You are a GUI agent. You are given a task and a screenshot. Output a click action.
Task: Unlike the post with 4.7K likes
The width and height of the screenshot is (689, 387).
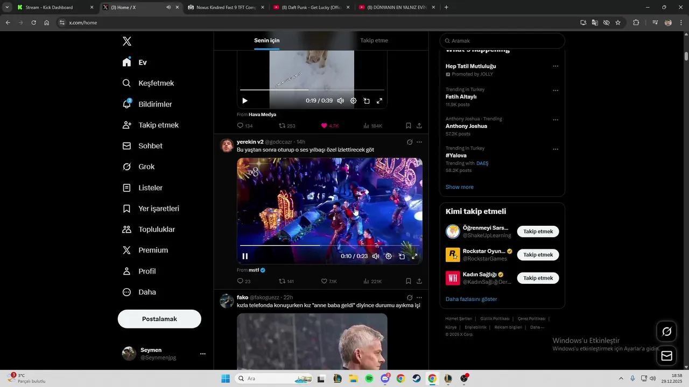(x=329, y=126)
